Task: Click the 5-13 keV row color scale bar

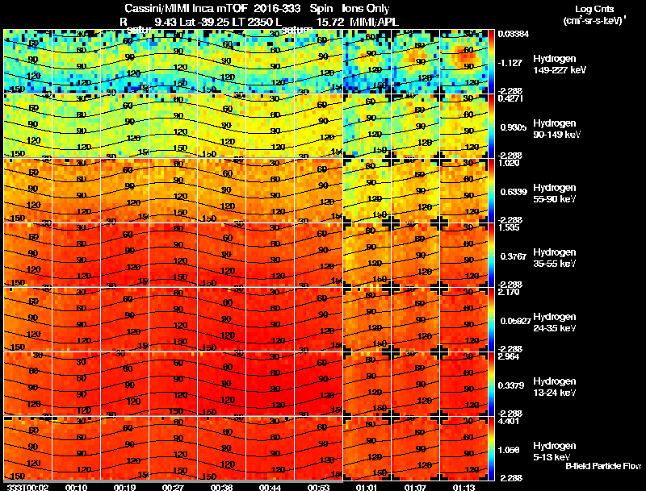Action: pyautogui.click(x=491, y=448)
